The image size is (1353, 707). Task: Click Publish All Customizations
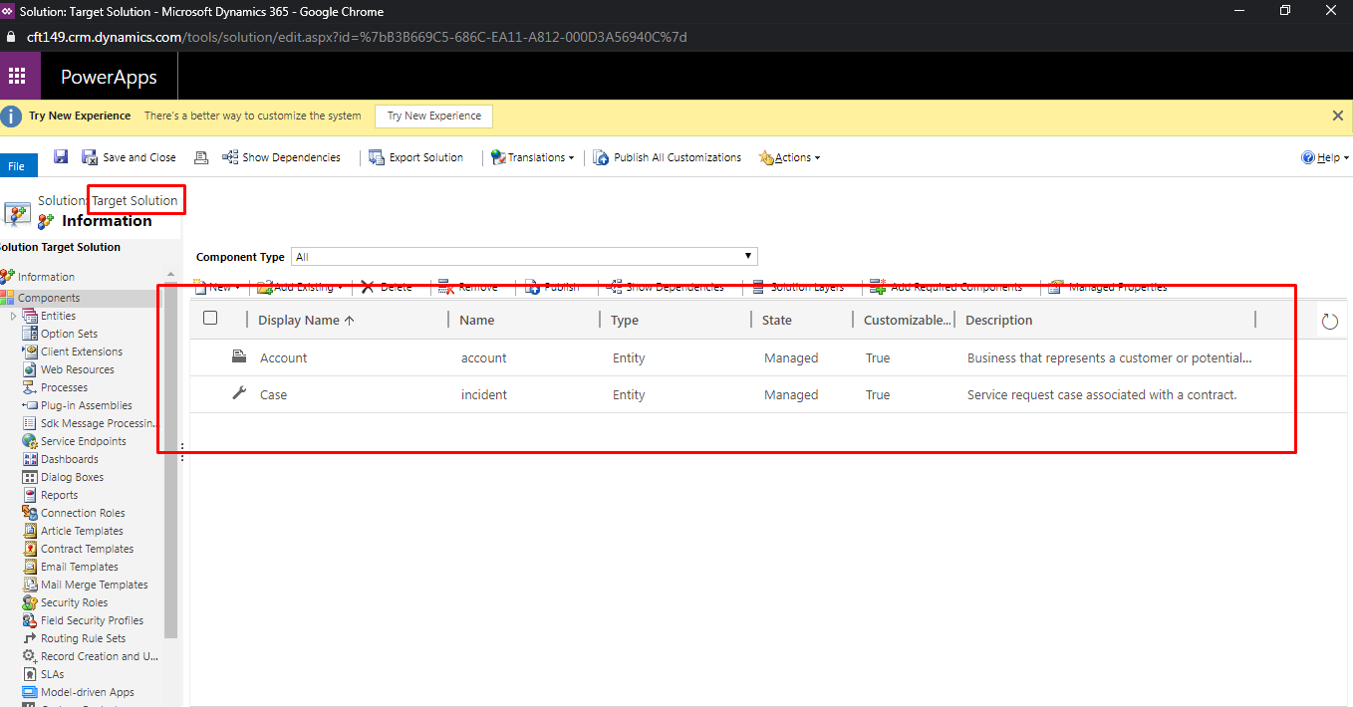(668, 157)
